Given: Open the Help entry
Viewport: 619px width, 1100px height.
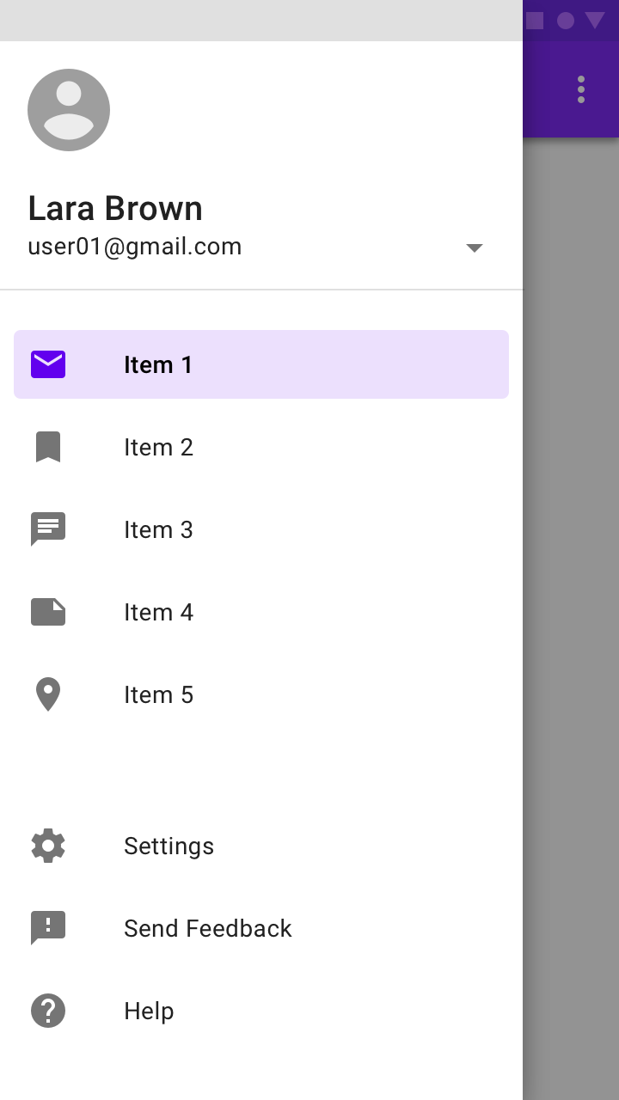Looking at the screenshot, I should [x=261, y=1011].
